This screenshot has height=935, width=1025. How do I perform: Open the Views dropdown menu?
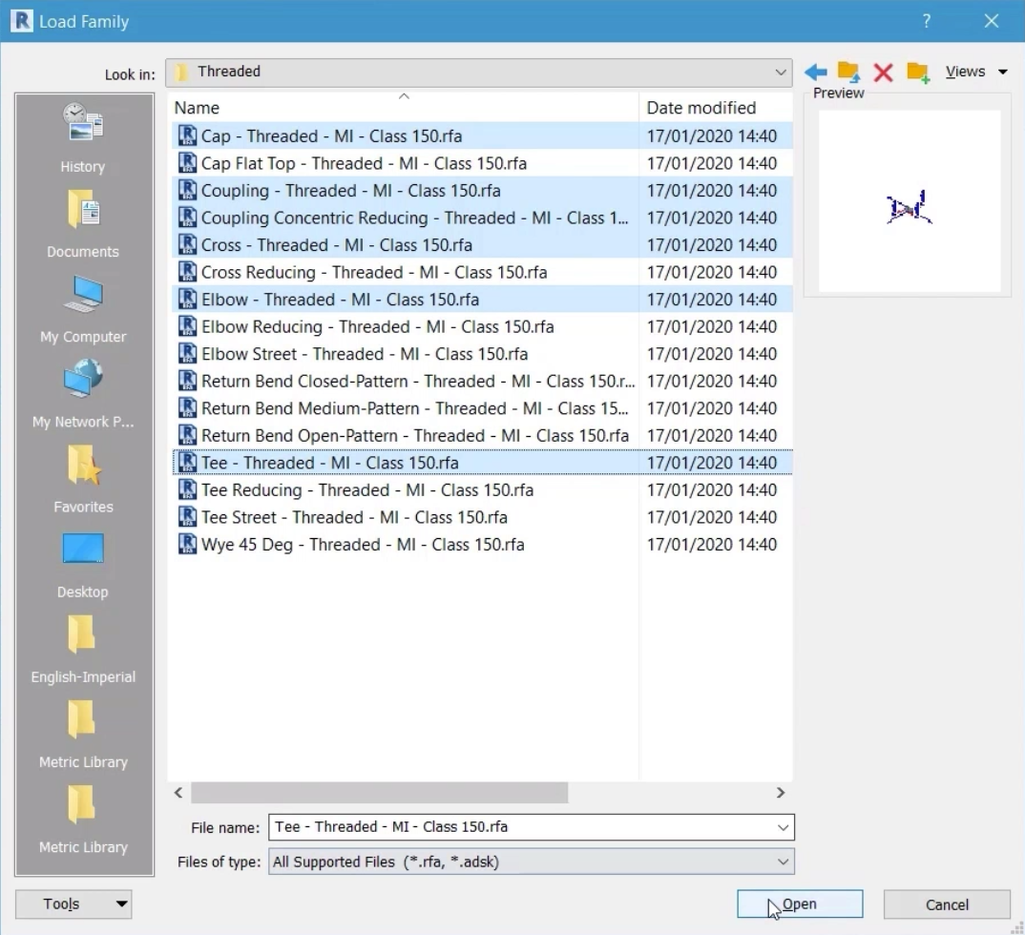pos(976,72)
